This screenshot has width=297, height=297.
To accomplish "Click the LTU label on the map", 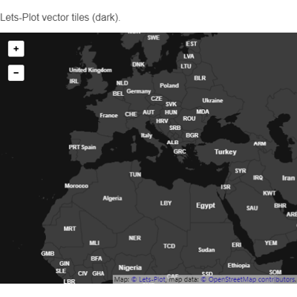I will click(186, 66).
